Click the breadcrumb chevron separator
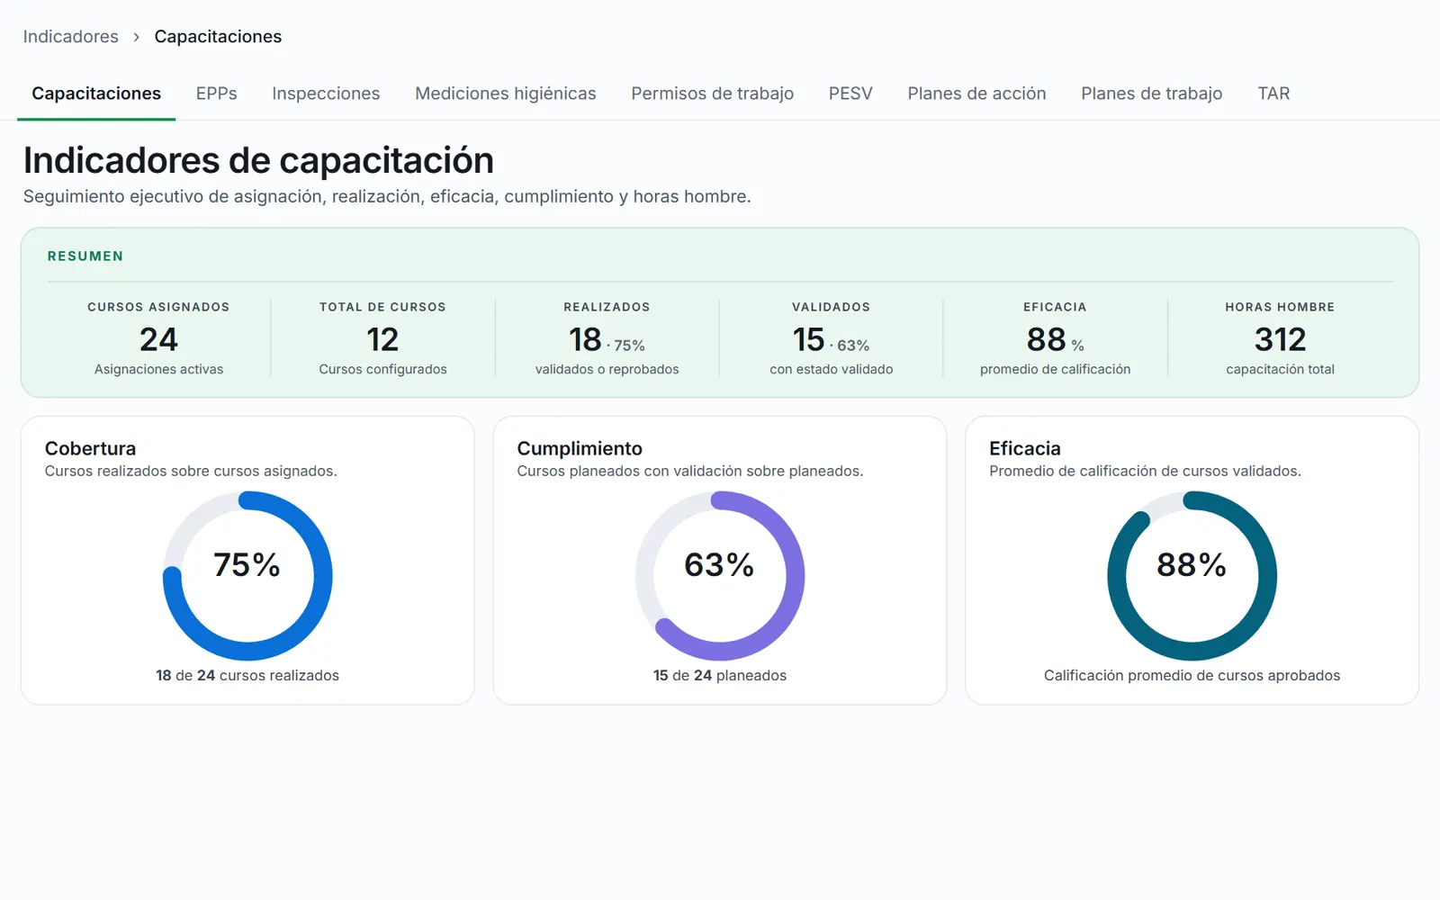 [137, 37]
